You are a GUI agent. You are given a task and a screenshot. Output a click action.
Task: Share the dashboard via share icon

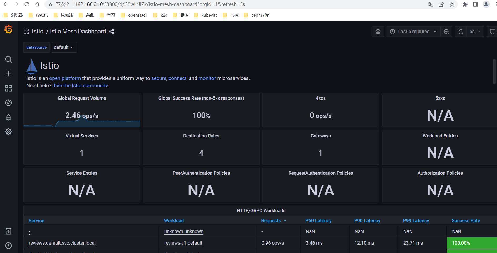pos(112,32)
